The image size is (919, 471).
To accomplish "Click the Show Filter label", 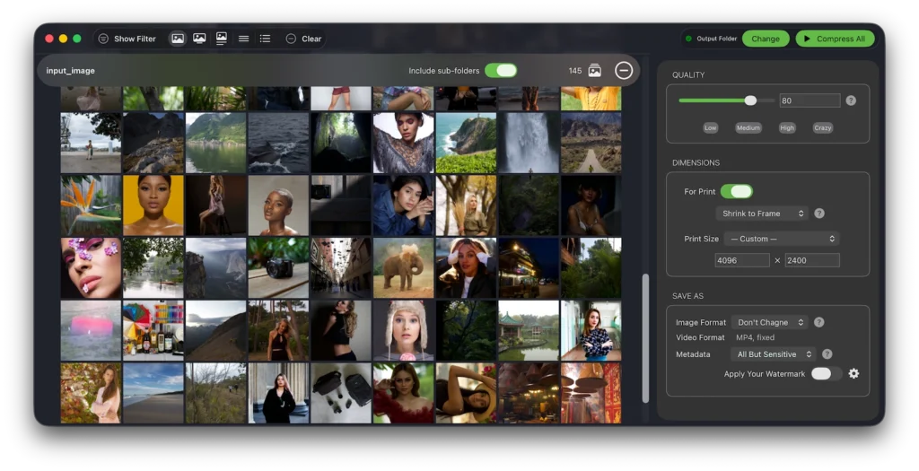I will click(x=135, y=39).
